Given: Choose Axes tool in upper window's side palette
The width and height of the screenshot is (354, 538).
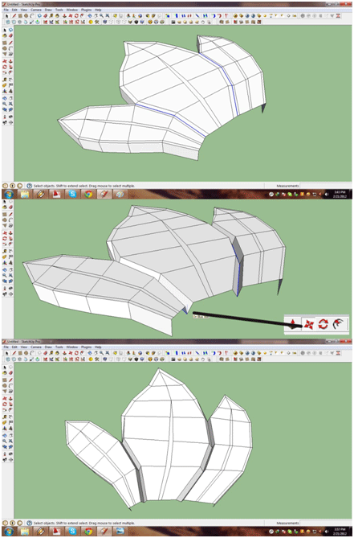Looking at the screenshot, I should [x=5, y=91].
